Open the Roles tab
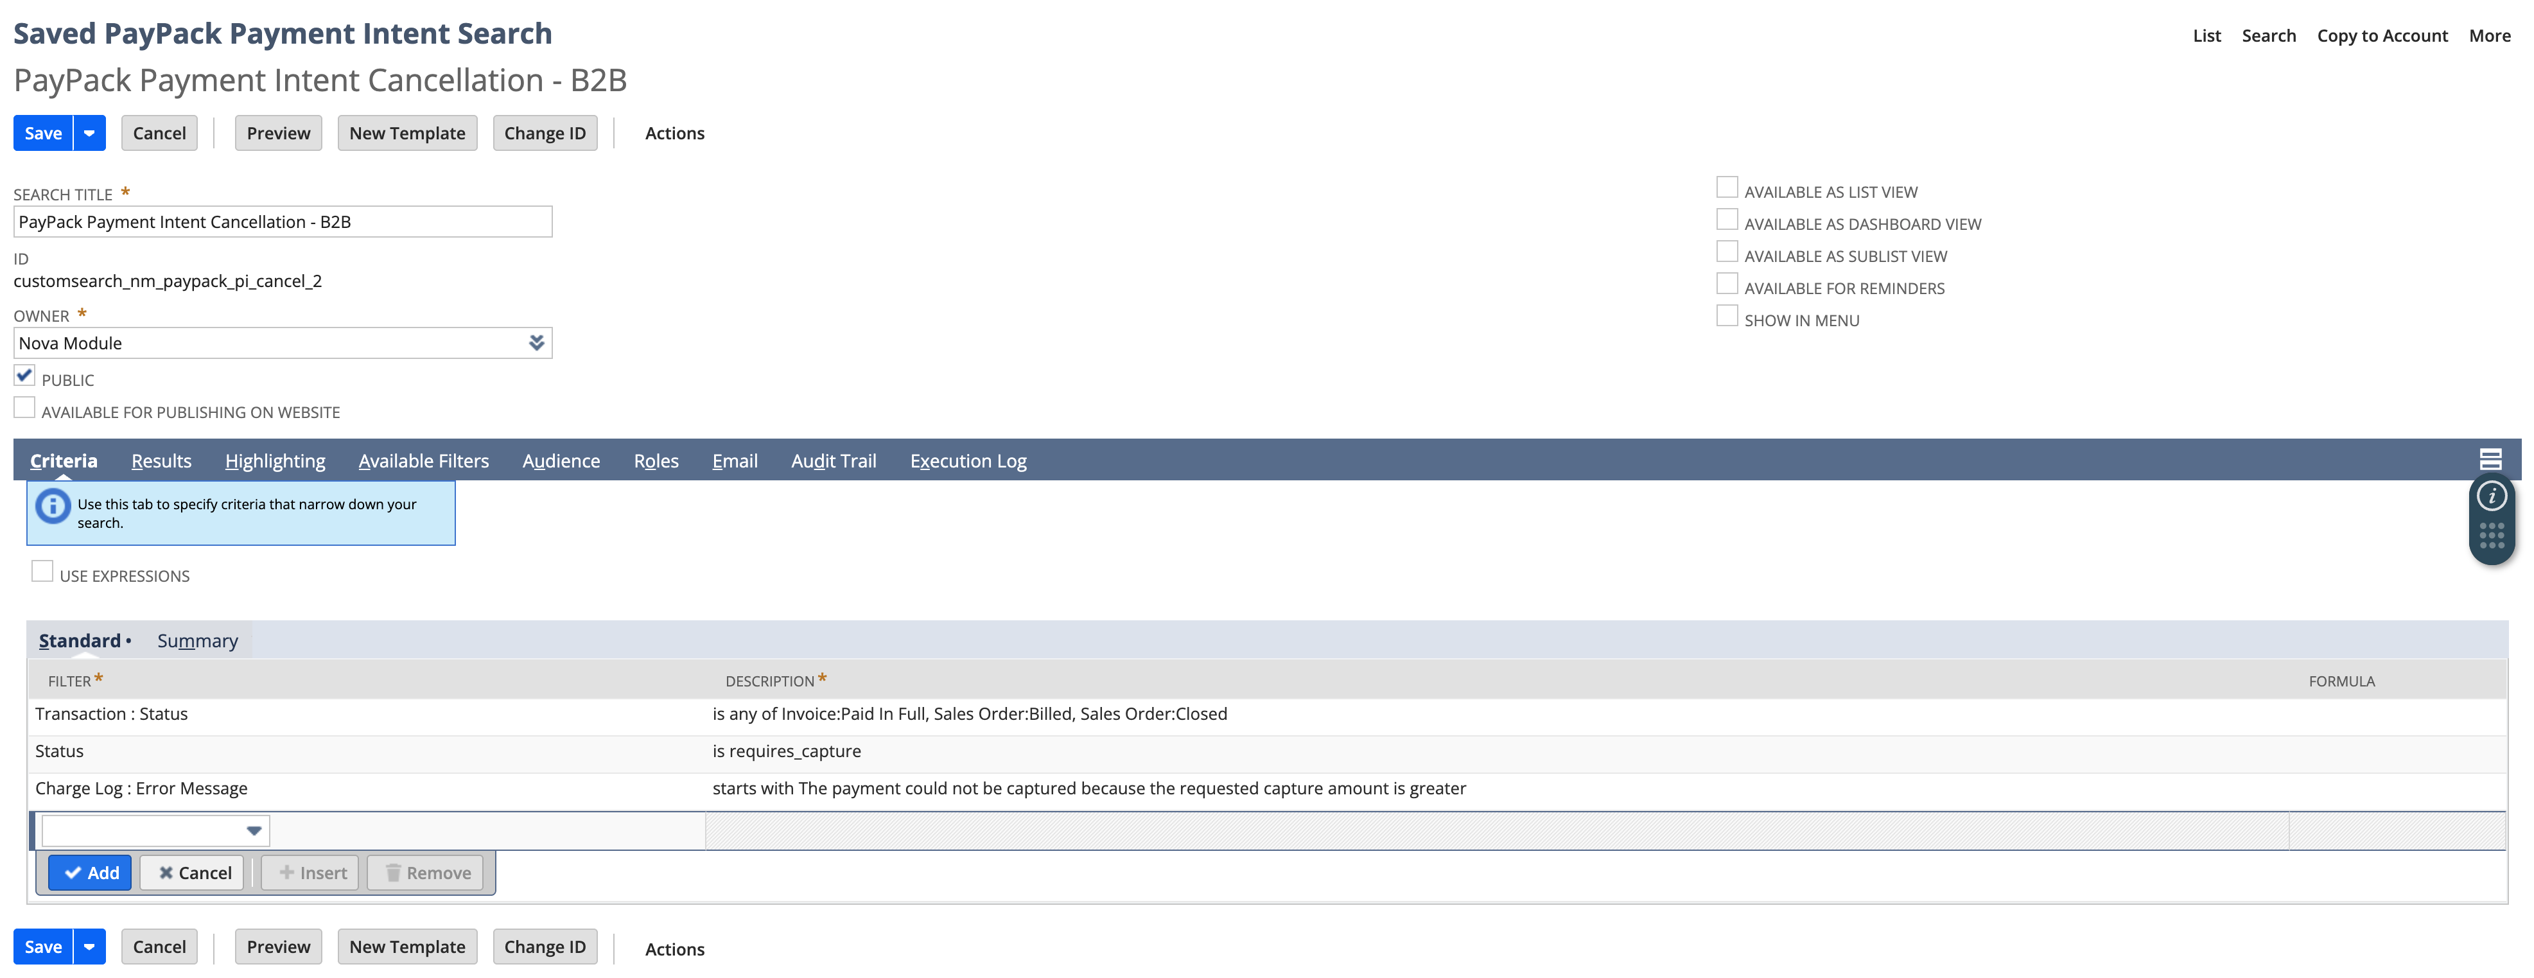This screenshot has width=2534, height=978. click(656, 462)
